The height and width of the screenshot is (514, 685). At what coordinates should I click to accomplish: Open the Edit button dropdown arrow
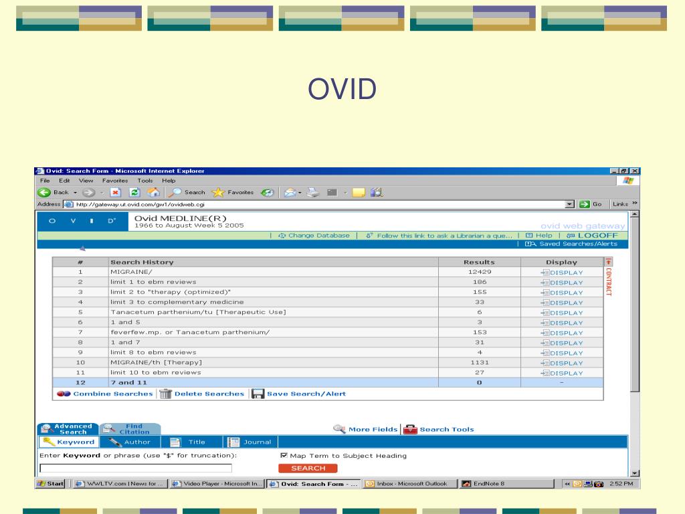click(x=345, y=193)
